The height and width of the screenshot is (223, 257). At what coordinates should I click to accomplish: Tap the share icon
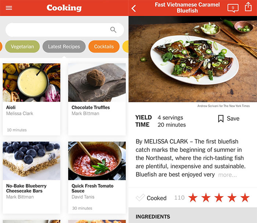pos(248,7)
